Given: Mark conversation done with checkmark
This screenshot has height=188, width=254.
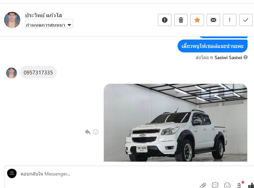Looking at the screenshot, I should click(246, 20).
